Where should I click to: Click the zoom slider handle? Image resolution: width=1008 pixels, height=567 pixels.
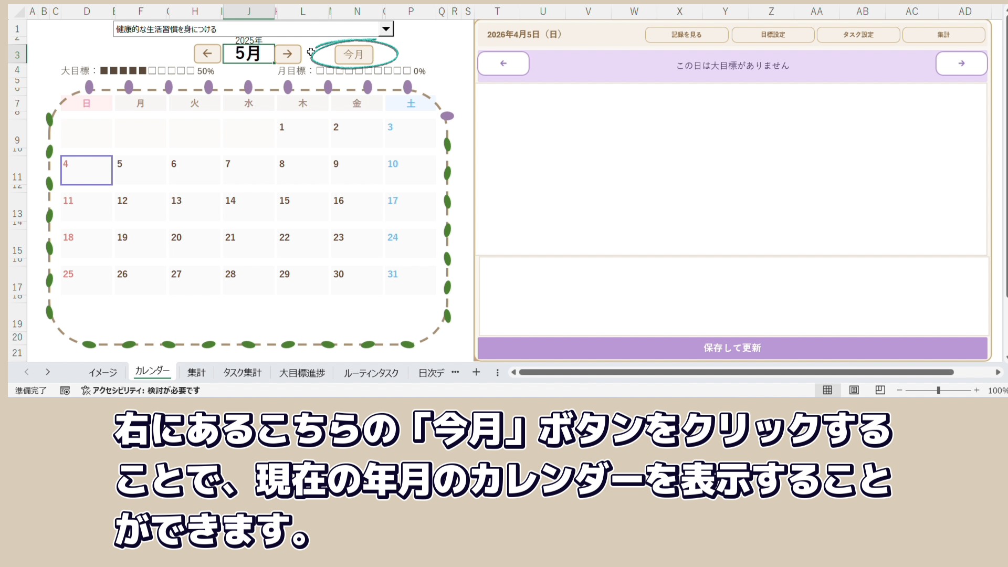click(938, 390)
